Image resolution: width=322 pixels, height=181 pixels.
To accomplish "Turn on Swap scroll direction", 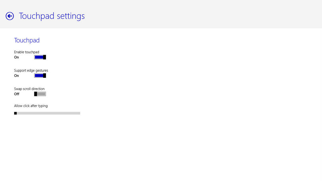I will (x=40, y=94).
